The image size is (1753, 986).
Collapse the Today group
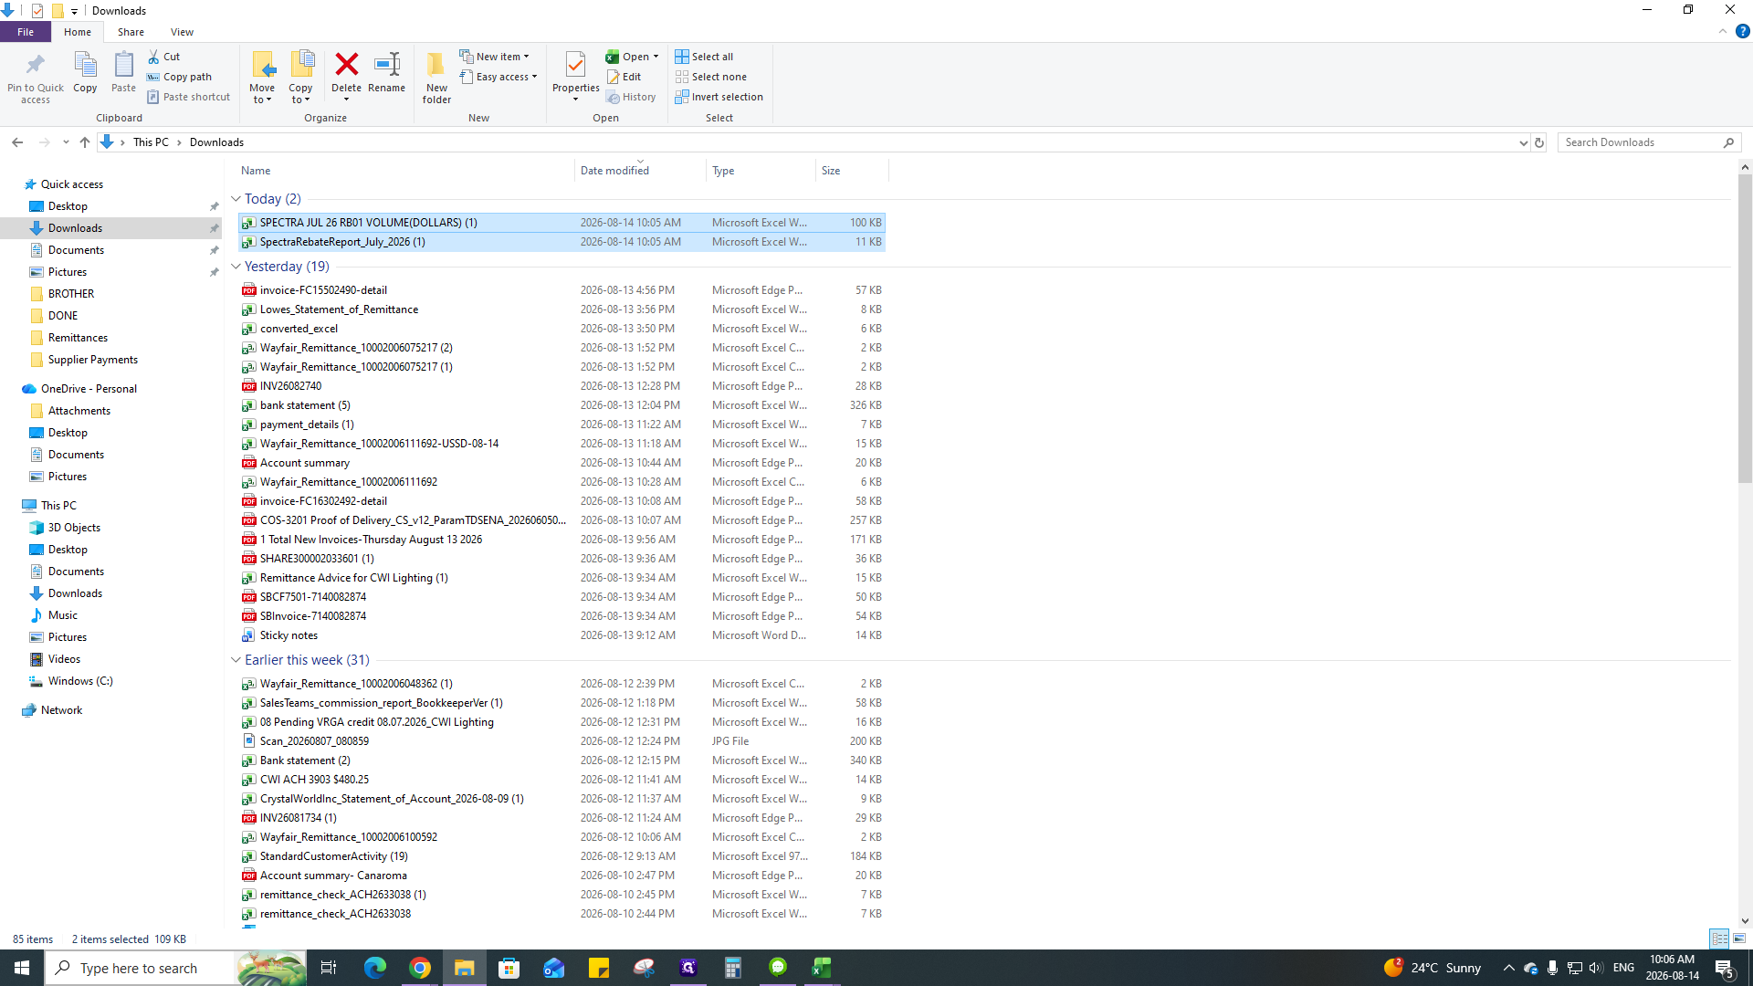coord(236,199)
